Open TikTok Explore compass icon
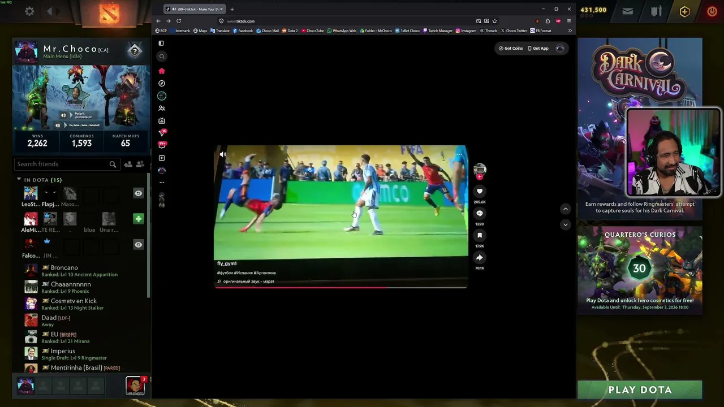Image resolution: width=724 pixels, height=407 pixels. (162, 83)
